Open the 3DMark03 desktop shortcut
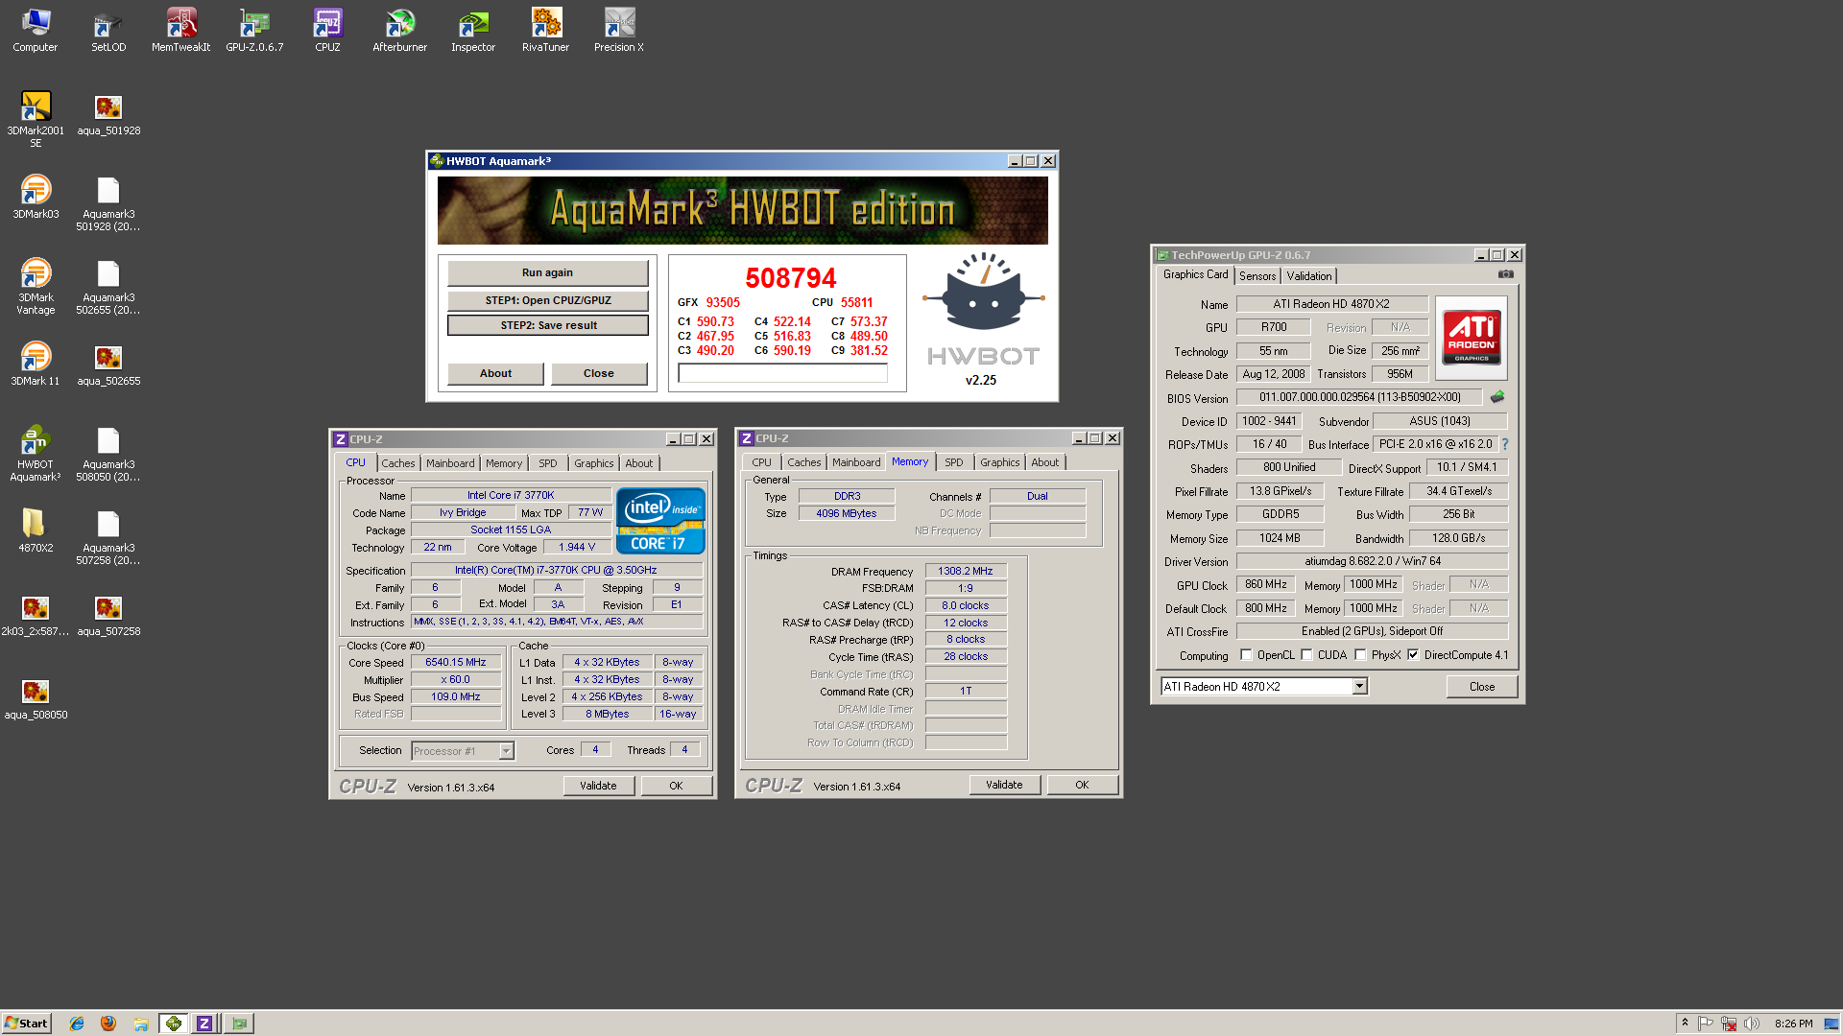This screenshot has height=1036, width=1843. click(x=36, y=197)
